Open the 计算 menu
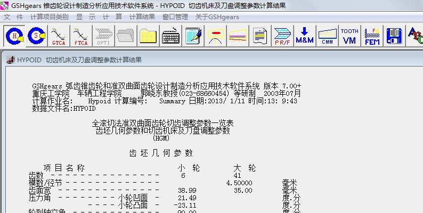 [x=112, y=17]
